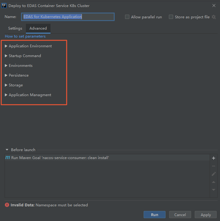Image resolution: width=220 pixels, height=221 pixels.
Task: Select the Run Maven Goal clean install entry
Action: (x=107, y=158)
